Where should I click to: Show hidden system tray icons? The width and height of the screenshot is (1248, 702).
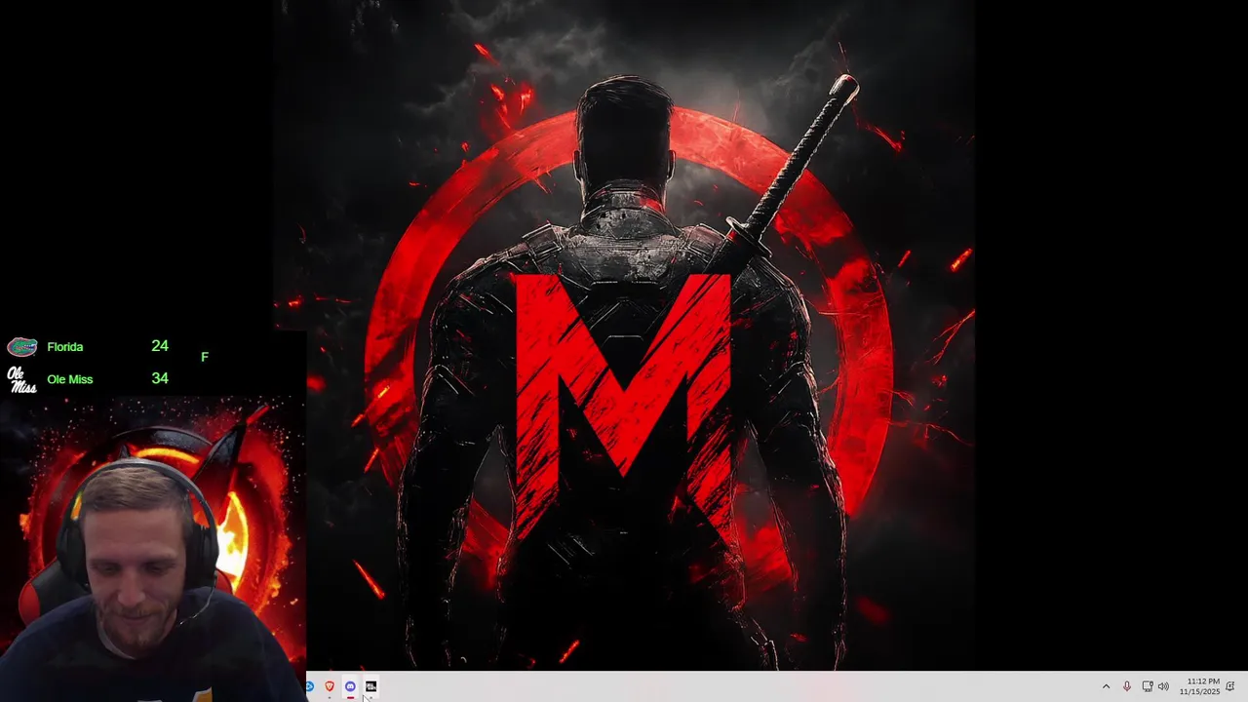click(x=1106, y=686)
